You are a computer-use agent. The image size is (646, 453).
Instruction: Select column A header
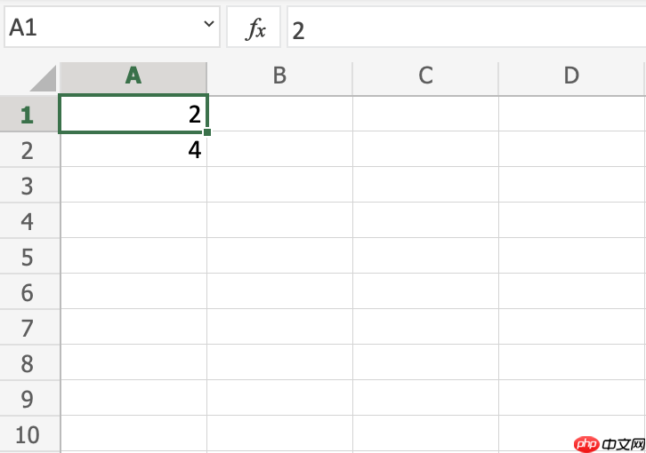pos(133,76)
